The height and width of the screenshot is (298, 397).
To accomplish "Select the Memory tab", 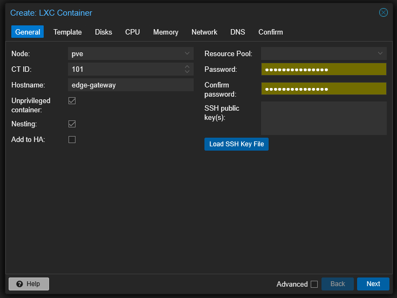I will pyautogui.click(x=166, y=32).
